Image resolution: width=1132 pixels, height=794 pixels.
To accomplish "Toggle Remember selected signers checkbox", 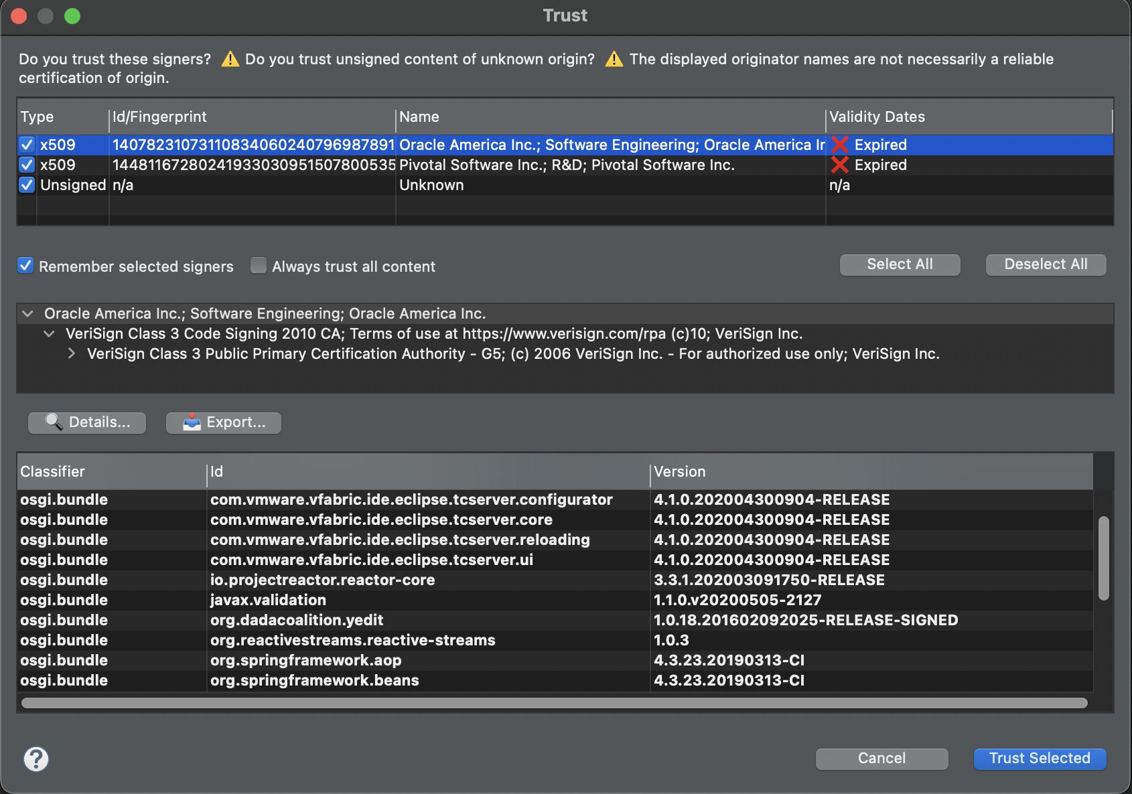I will [x=25, y=266].
